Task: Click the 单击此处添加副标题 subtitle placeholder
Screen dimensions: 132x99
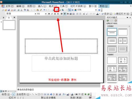Action: pos(61,63)
